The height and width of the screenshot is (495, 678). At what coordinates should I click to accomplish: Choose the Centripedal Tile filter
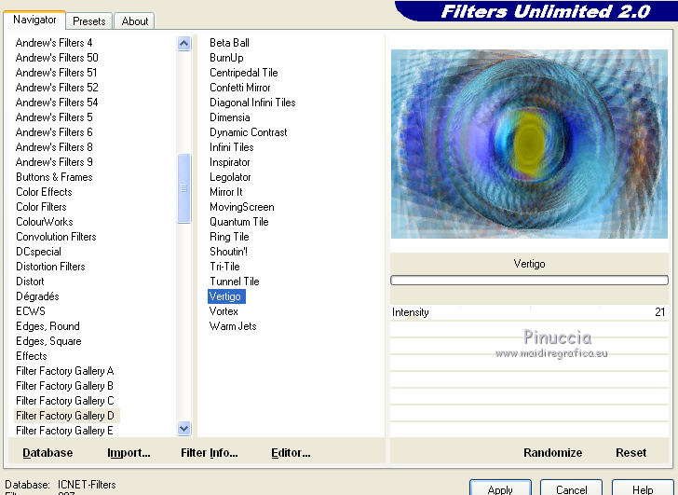click(243, 73)
